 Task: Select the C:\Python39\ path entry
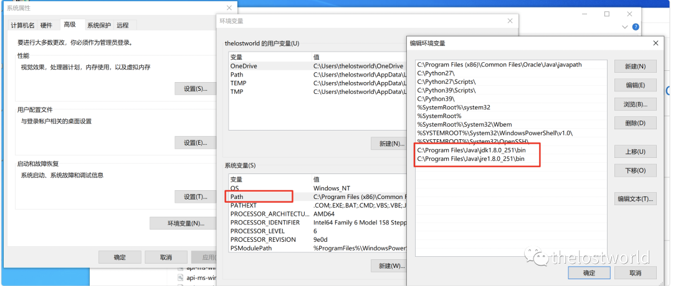click(511, 99)
